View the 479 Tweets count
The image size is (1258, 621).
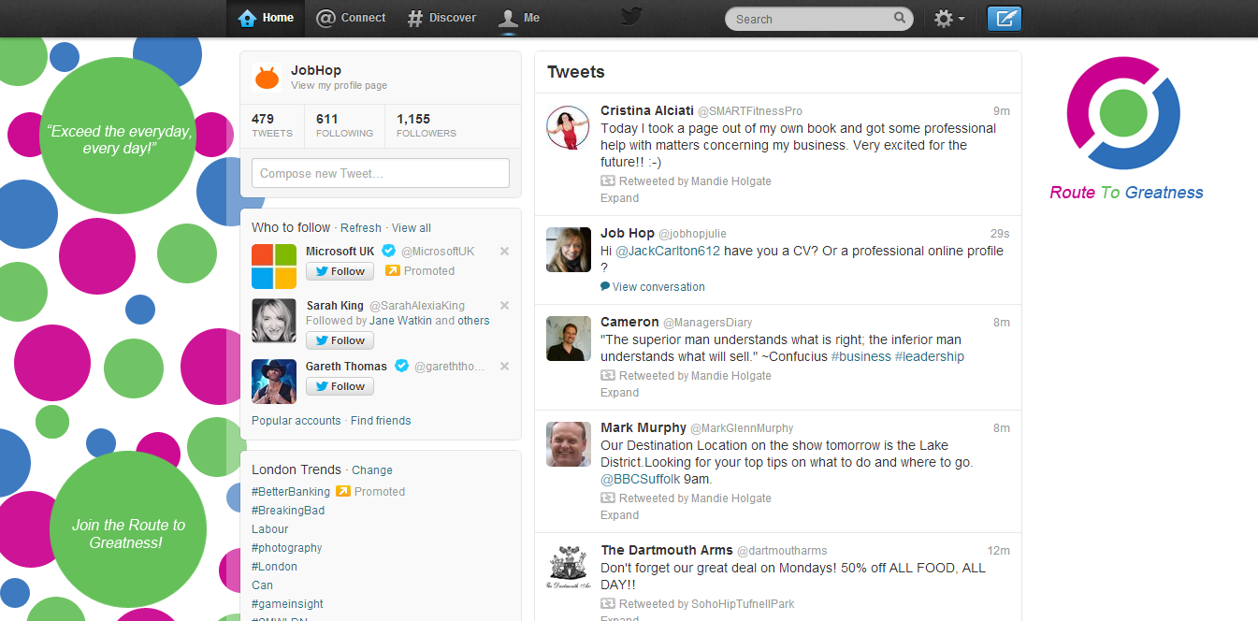click(272, 125)
